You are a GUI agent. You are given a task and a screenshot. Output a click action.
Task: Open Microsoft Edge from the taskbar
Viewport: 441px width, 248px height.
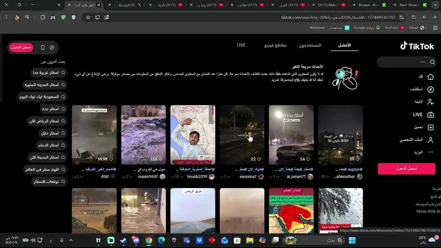(x=161, y=240)
